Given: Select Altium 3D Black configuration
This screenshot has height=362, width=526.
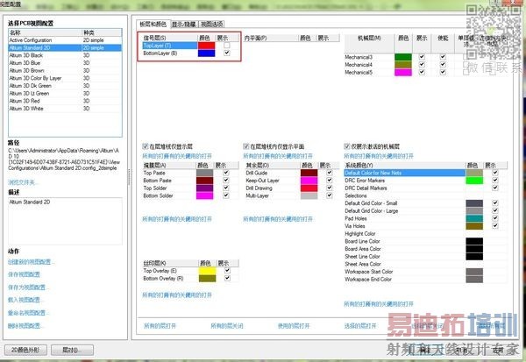Looking at the screenshot, I should pyautogui.click(x=65, y=55).
